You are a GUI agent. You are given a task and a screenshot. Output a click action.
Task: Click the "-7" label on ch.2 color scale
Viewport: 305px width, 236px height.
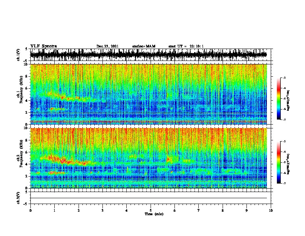(284, 183)
